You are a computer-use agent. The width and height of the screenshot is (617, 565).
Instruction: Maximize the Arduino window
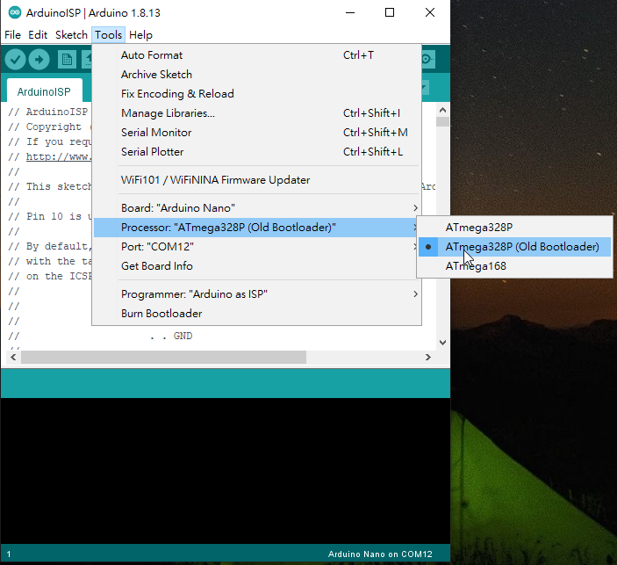click(390, 13)
